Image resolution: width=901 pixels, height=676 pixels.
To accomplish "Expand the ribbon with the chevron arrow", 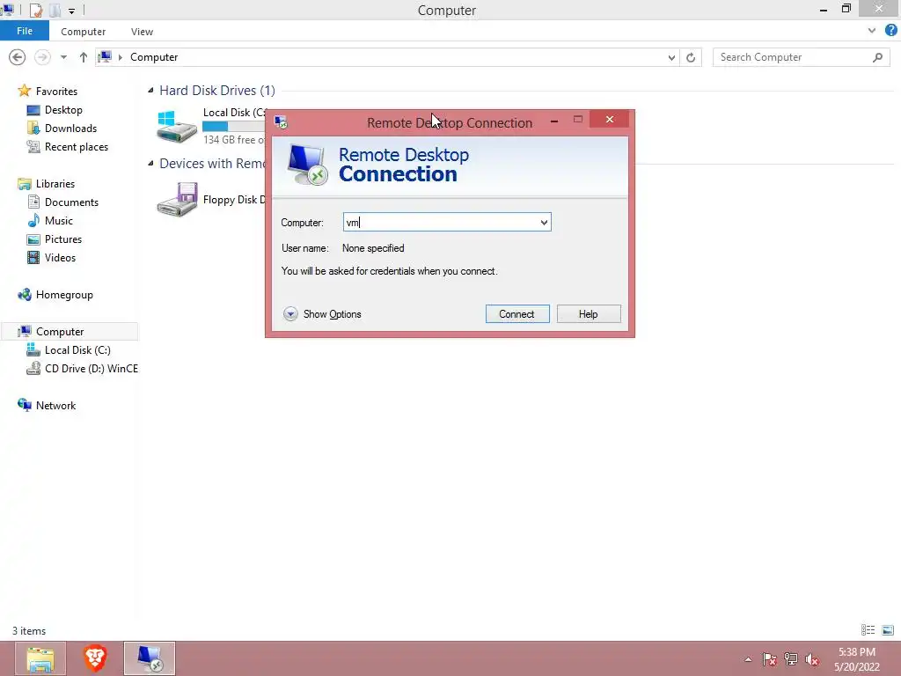I will click(x=872, y=31).
